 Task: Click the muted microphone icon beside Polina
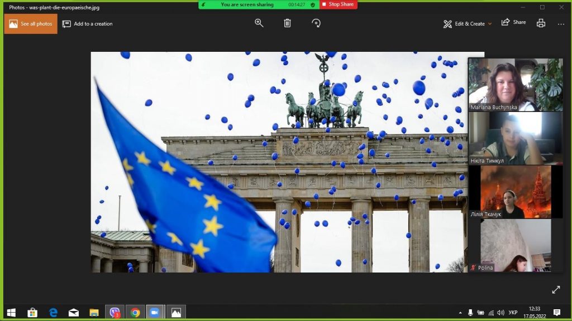pyautogui.click(x=473, y=267)
